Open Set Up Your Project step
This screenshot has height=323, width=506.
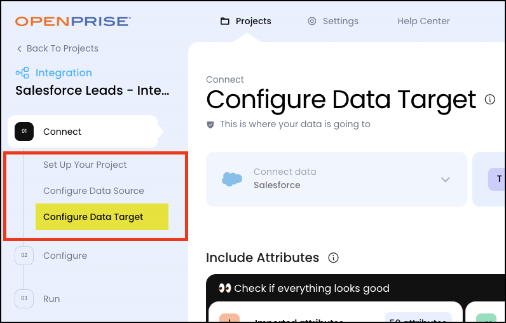pos(85,165)
